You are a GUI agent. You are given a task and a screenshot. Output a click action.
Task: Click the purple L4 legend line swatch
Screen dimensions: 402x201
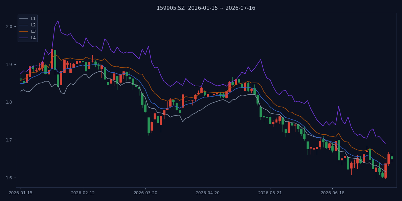[24, 38]
